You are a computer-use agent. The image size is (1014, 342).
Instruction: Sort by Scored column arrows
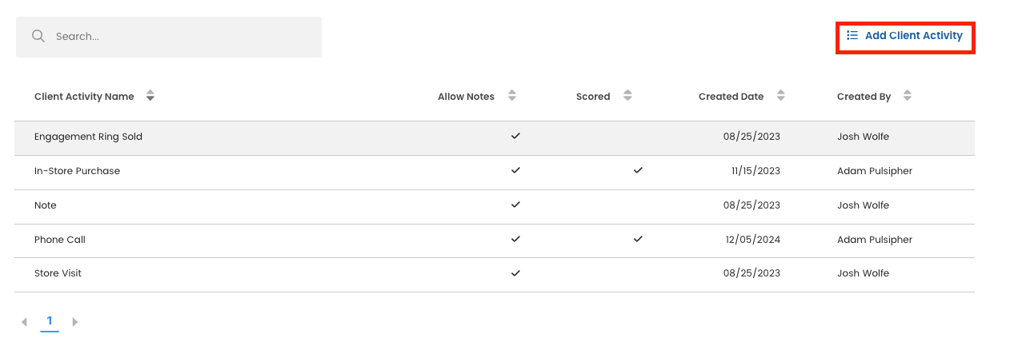click(x=627, y=97)
